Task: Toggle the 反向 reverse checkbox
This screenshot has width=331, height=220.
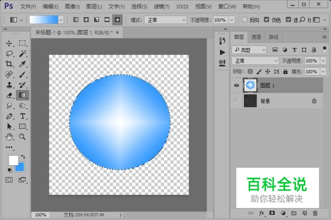Action: tap(244, 20)
